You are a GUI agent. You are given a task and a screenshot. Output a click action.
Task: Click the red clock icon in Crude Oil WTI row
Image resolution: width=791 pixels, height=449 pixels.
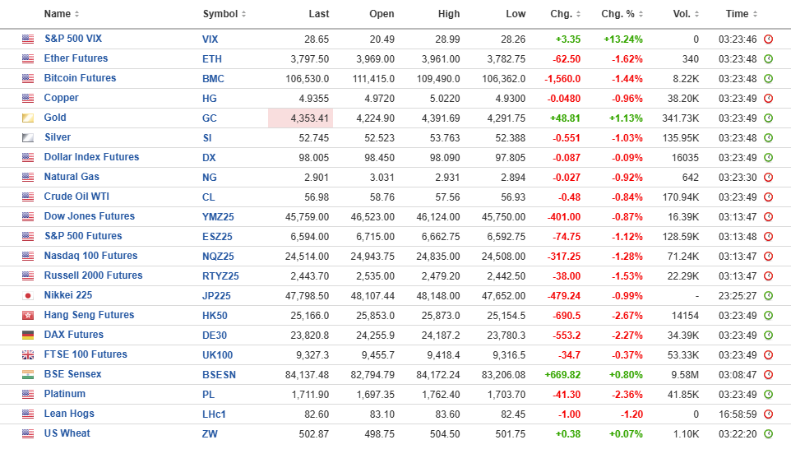pos(768,197)
